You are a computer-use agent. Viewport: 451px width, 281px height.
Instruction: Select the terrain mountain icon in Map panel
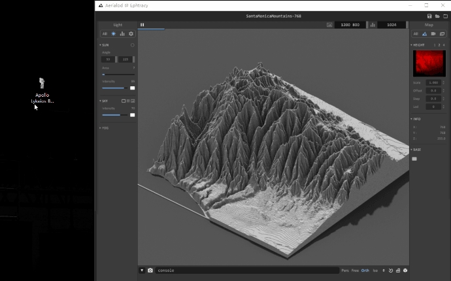(424, 34)
